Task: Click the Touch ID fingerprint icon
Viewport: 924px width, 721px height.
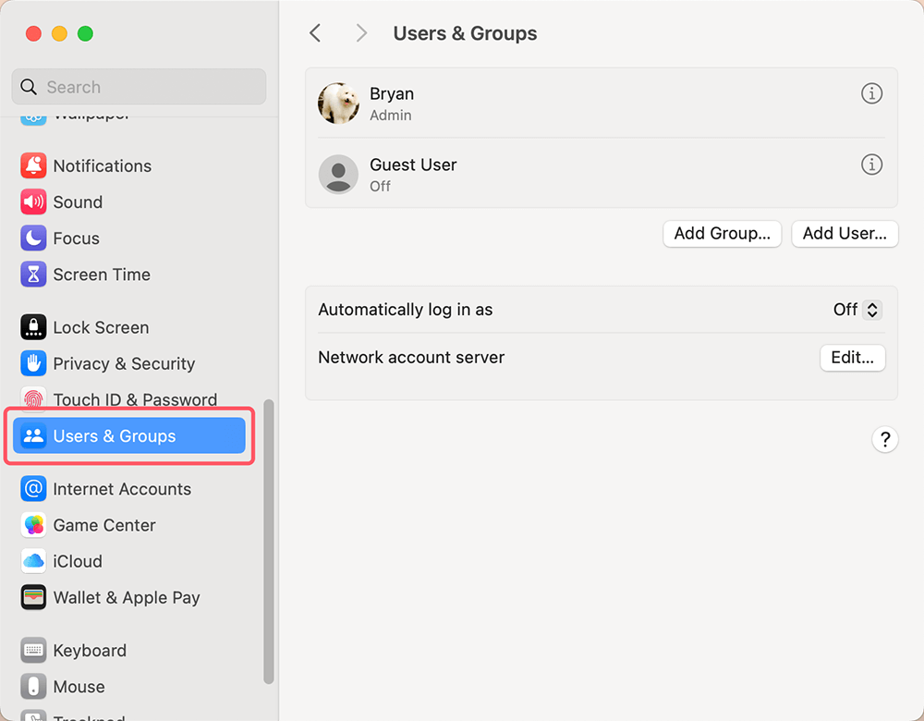Action: pyautogui.click(x=33, y=399)
